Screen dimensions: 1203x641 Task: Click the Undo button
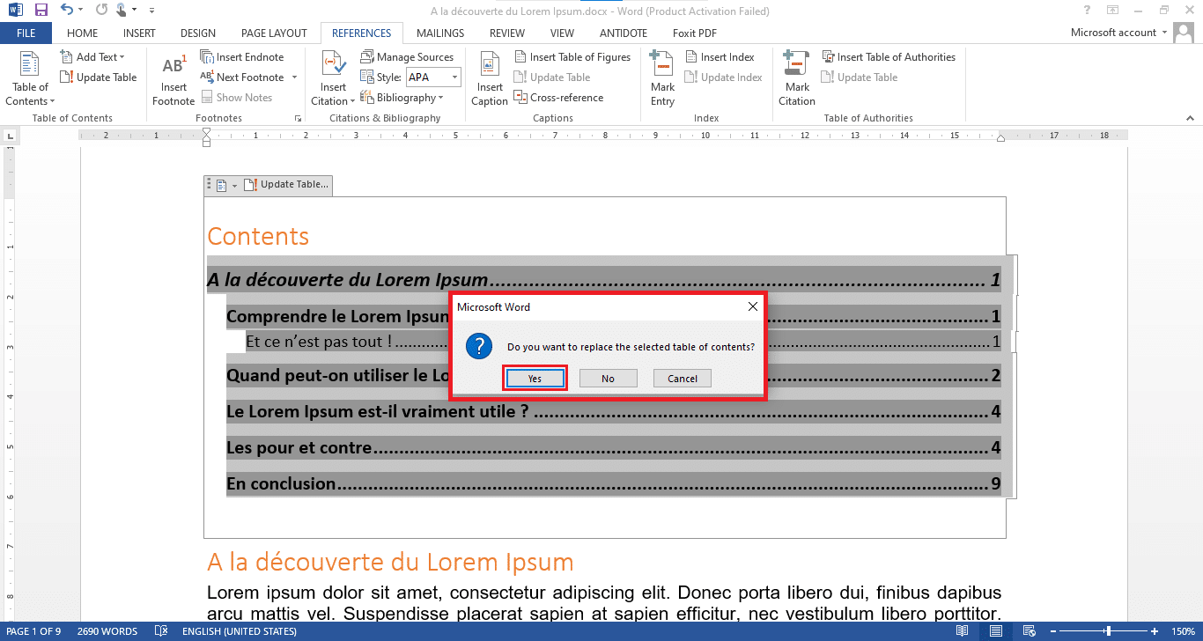pos(67,11)
